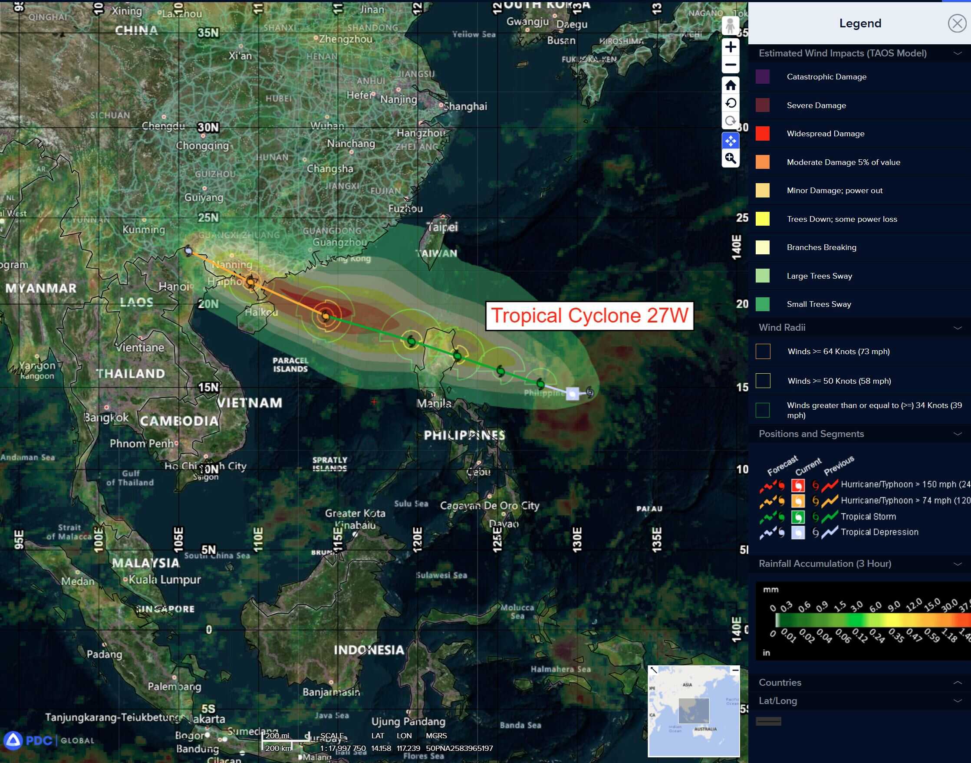
Task: Click the Widespread Damage red swatch
Action: click(762, 134)
